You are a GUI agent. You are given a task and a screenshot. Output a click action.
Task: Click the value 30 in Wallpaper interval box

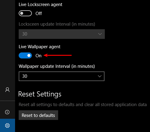(x=25, y=76)
